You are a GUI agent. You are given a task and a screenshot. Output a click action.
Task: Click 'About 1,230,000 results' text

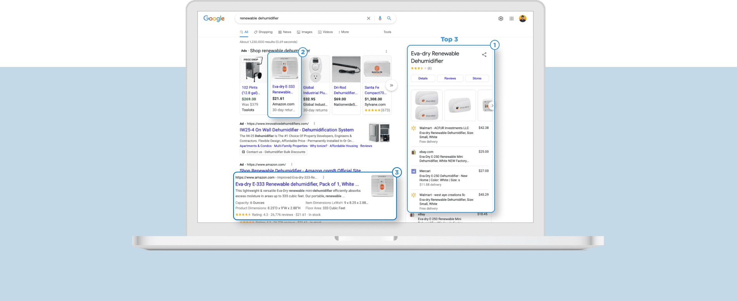click(268, 42)
